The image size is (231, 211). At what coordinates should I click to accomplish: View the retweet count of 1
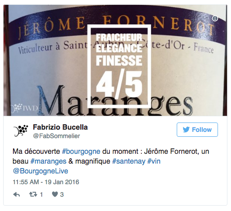(x=41, y=194)
